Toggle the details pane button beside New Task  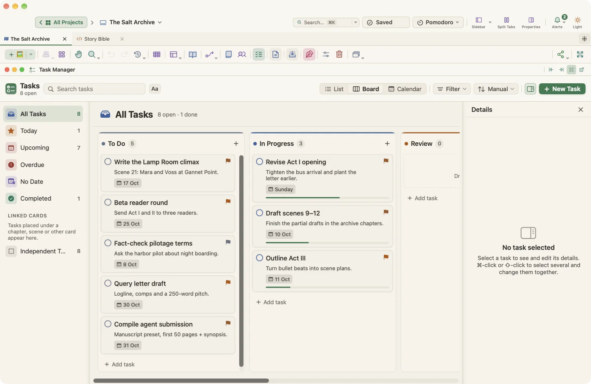click(530, 89)
